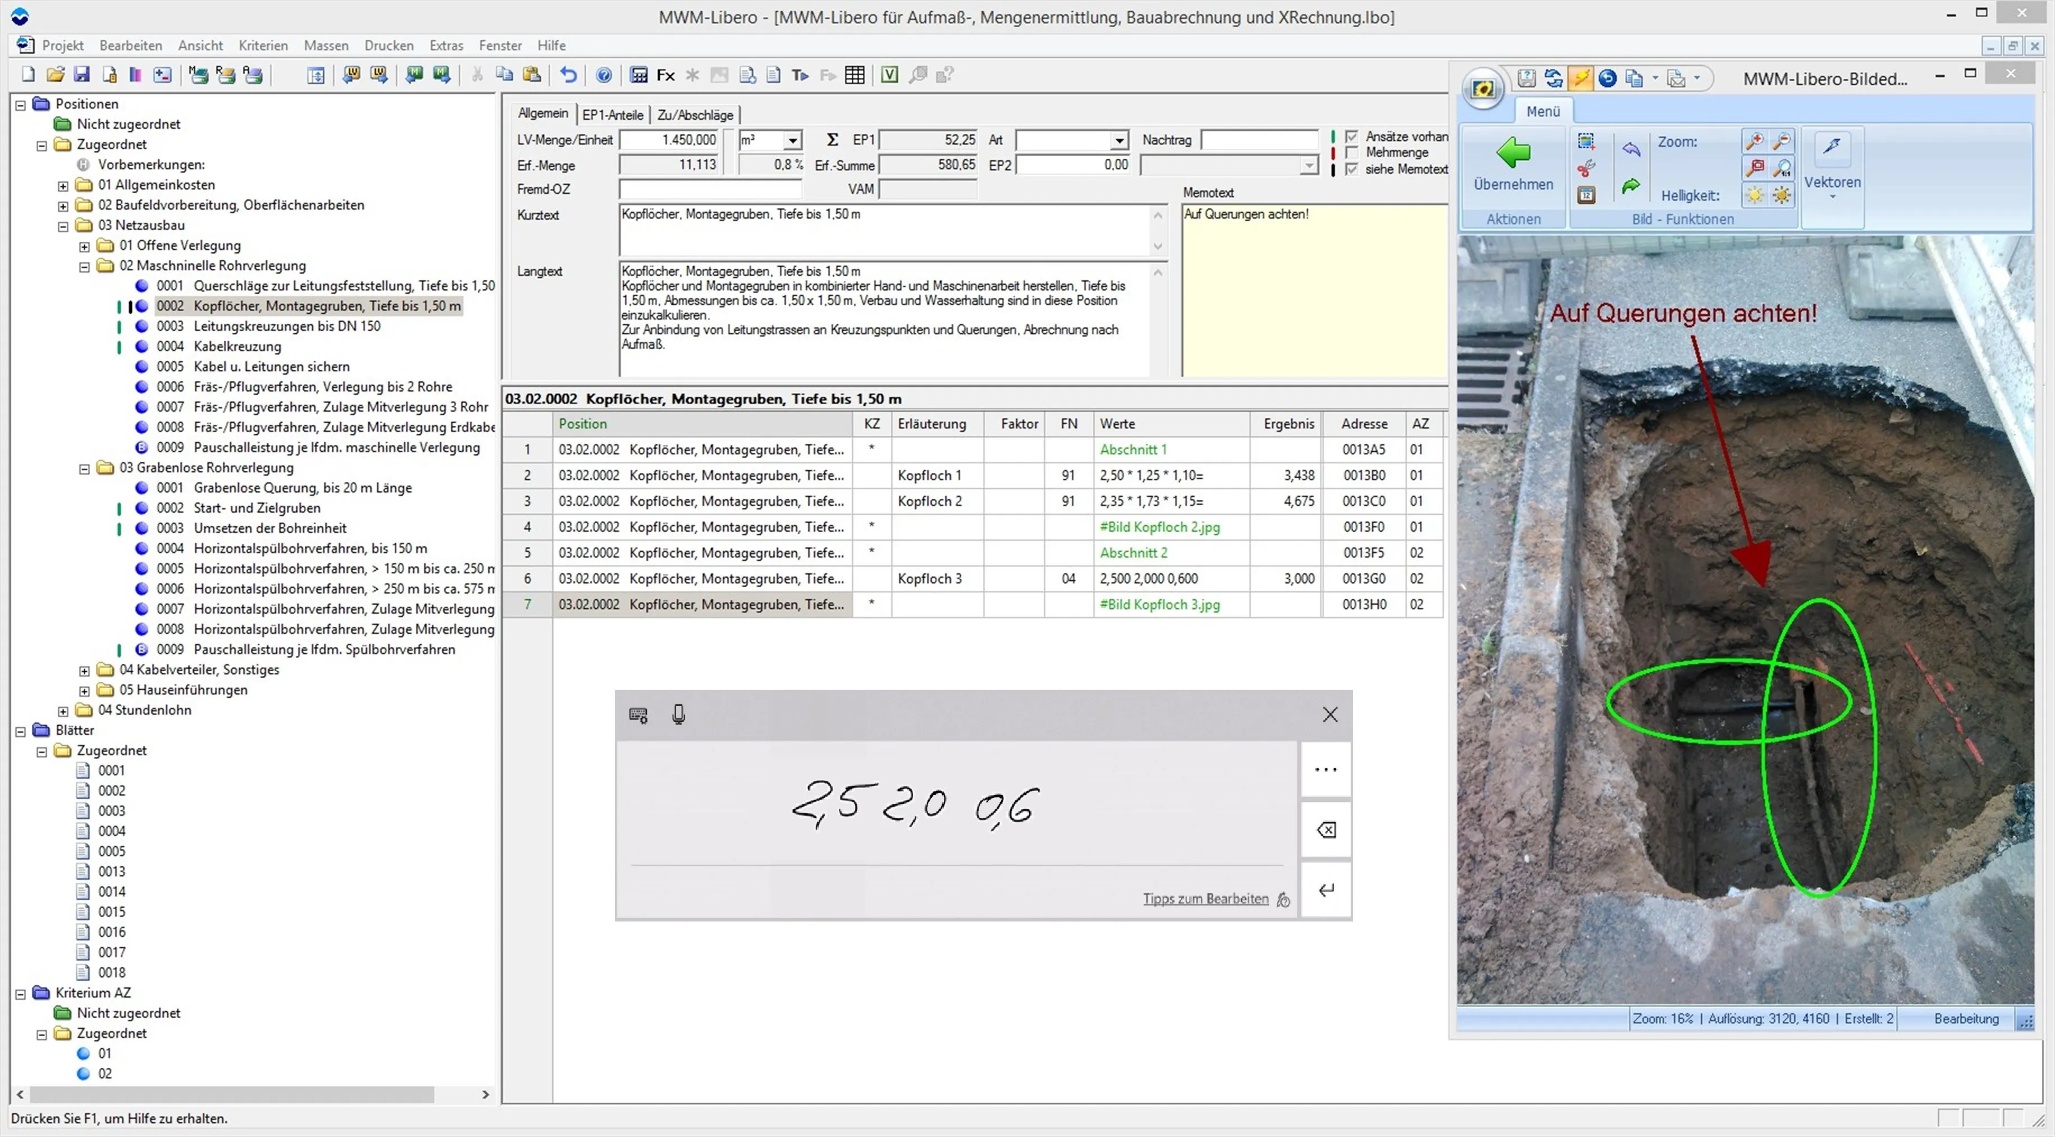
Task: Zoom out of the image in Bildeditor
Action: pyautogui.click(x=1782, y=142)
